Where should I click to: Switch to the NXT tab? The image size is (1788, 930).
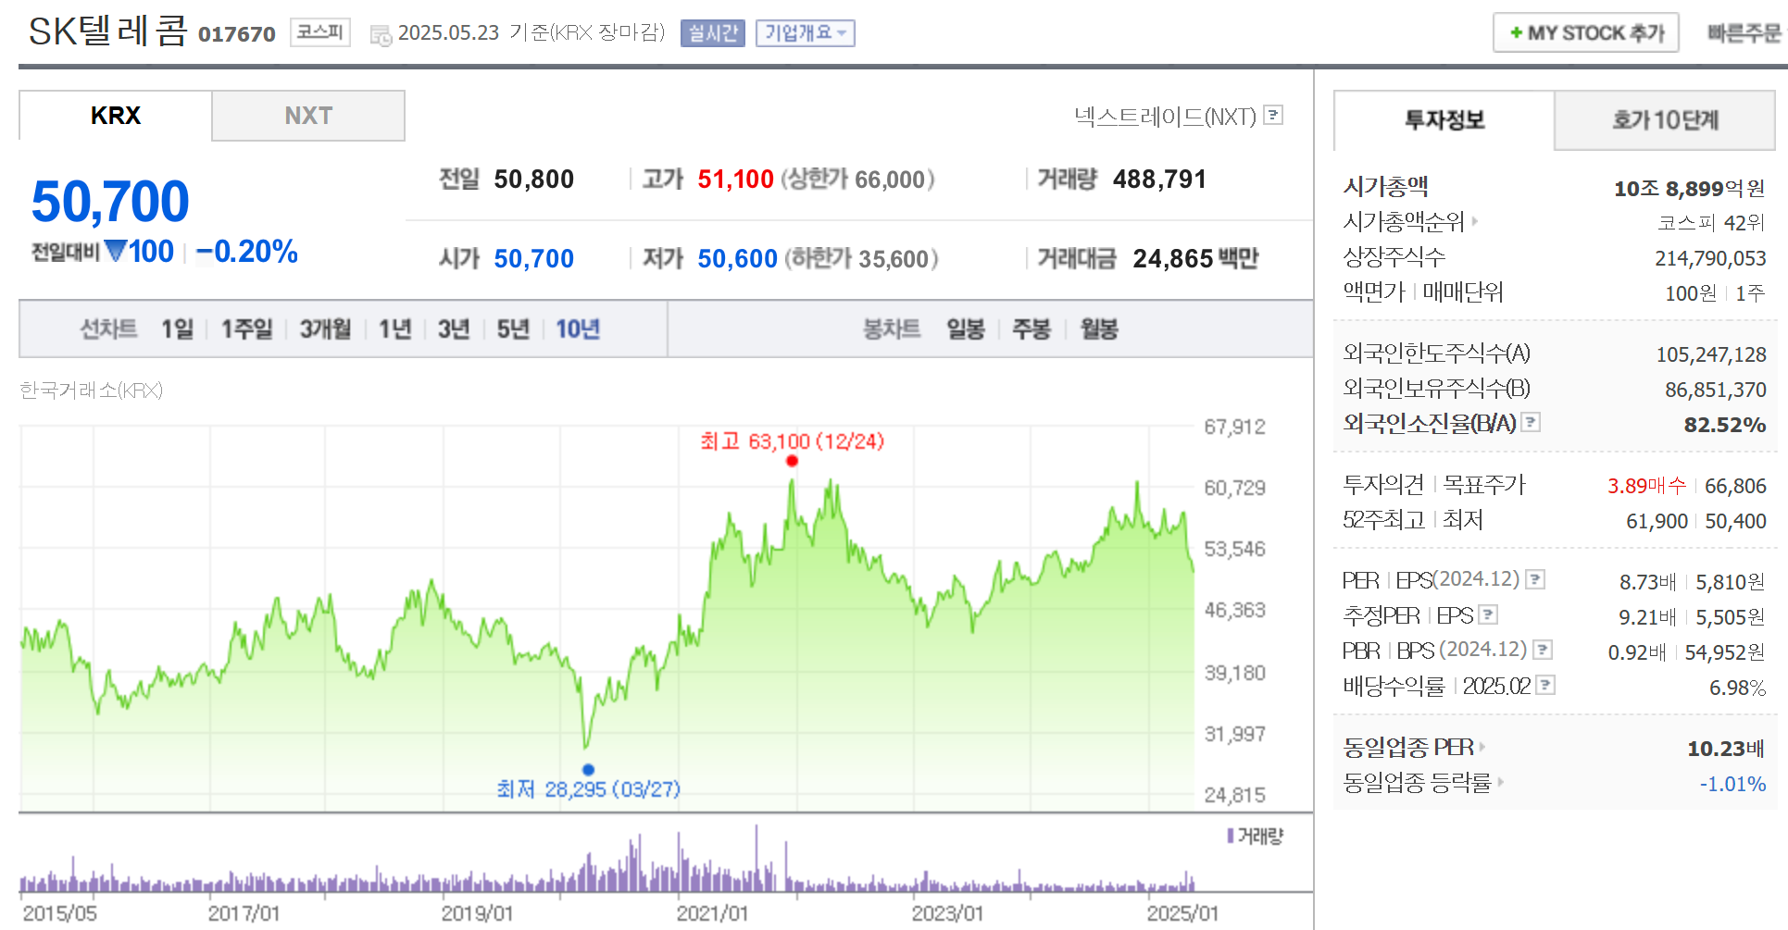(308, 116)
